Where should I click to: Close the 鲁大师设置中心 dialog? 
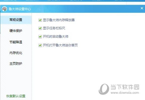coord(142,8)
